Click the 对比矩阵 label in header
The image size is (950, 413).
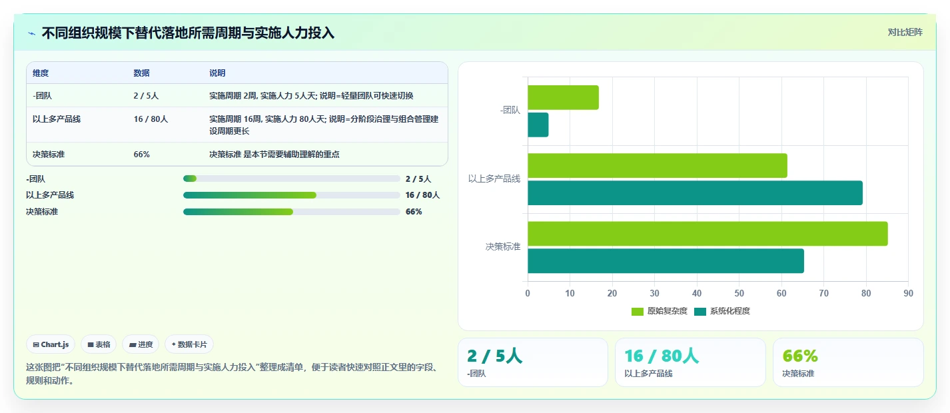pos(905,32)
